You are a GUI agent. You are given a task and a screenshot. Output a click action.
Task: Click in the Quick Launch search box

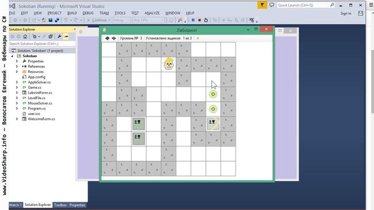click(306, 5)
